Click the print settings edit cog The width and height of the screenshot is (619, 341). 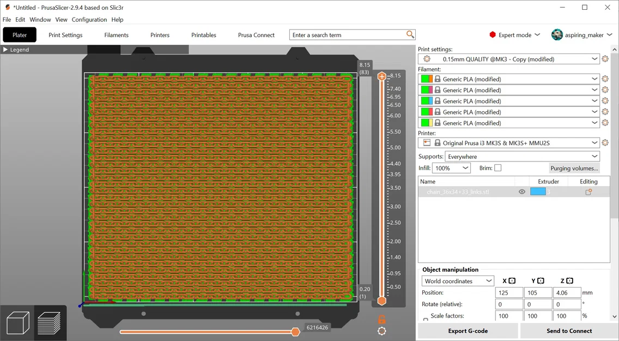[605, 59]
